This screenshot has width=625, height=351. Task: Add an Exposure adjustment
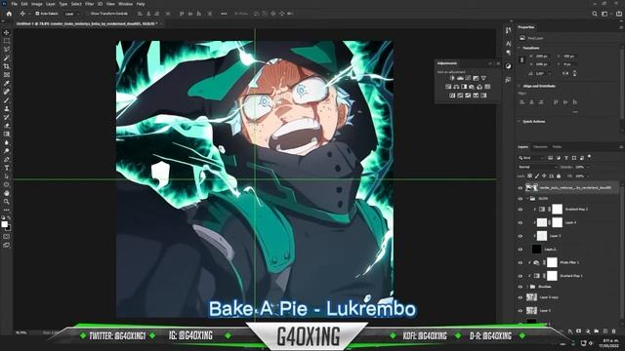(x=476, y=78)
